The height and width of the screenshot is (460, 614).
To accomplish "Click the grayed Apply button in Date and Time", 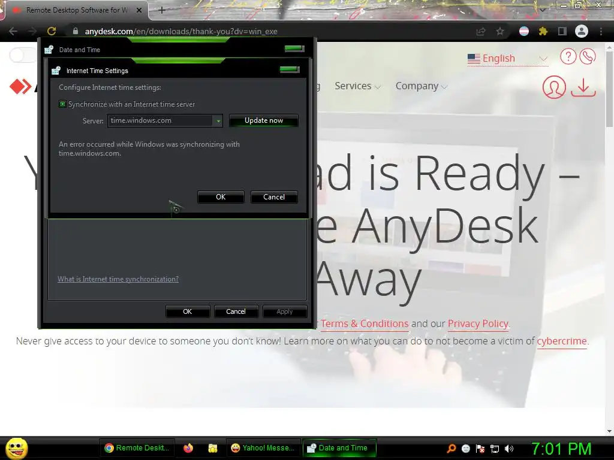I will 285,311.
